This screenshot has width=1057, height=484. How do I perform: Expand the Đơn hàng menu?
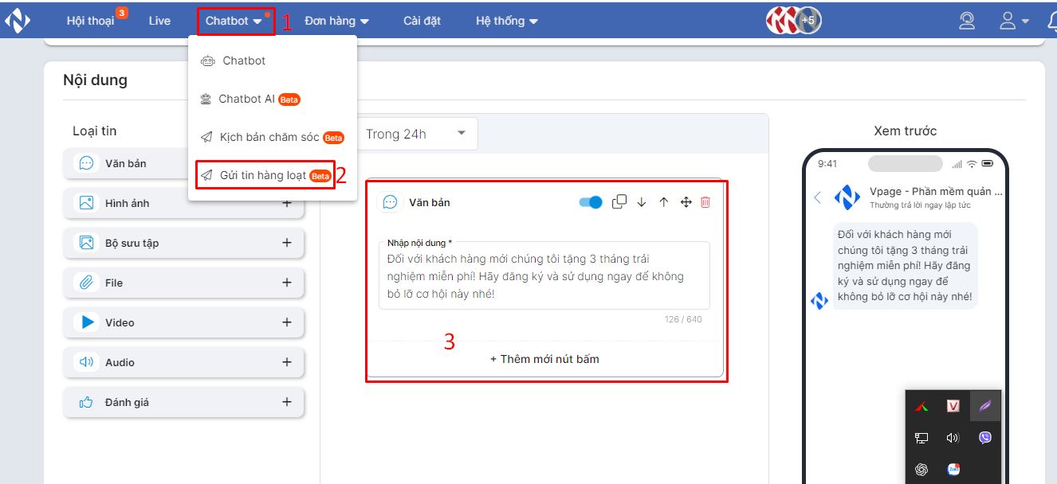(334, 21)
